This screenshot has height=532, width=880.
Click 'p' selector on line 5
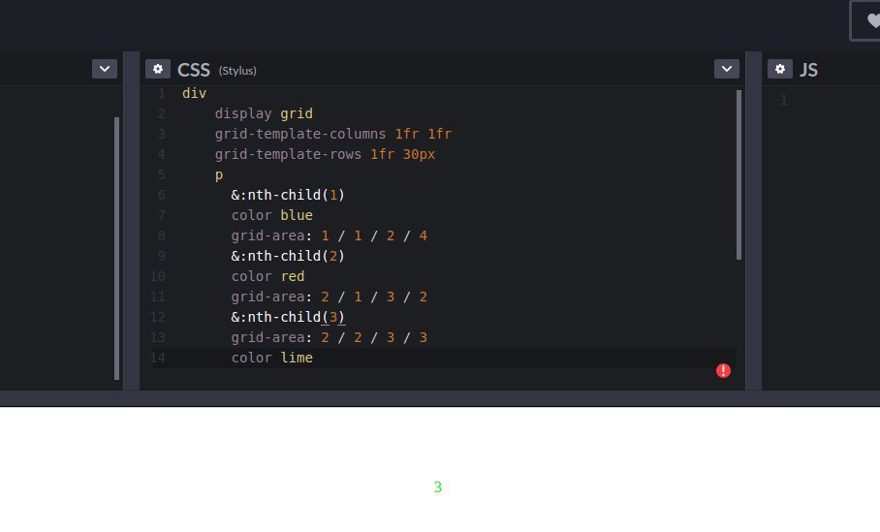[219, 175]
